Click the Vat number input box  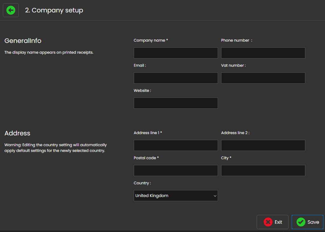263,78
